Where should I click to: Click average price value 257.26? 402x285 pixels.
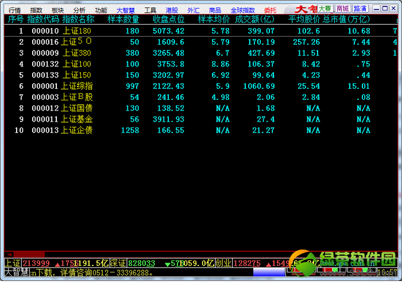[307, 42]
